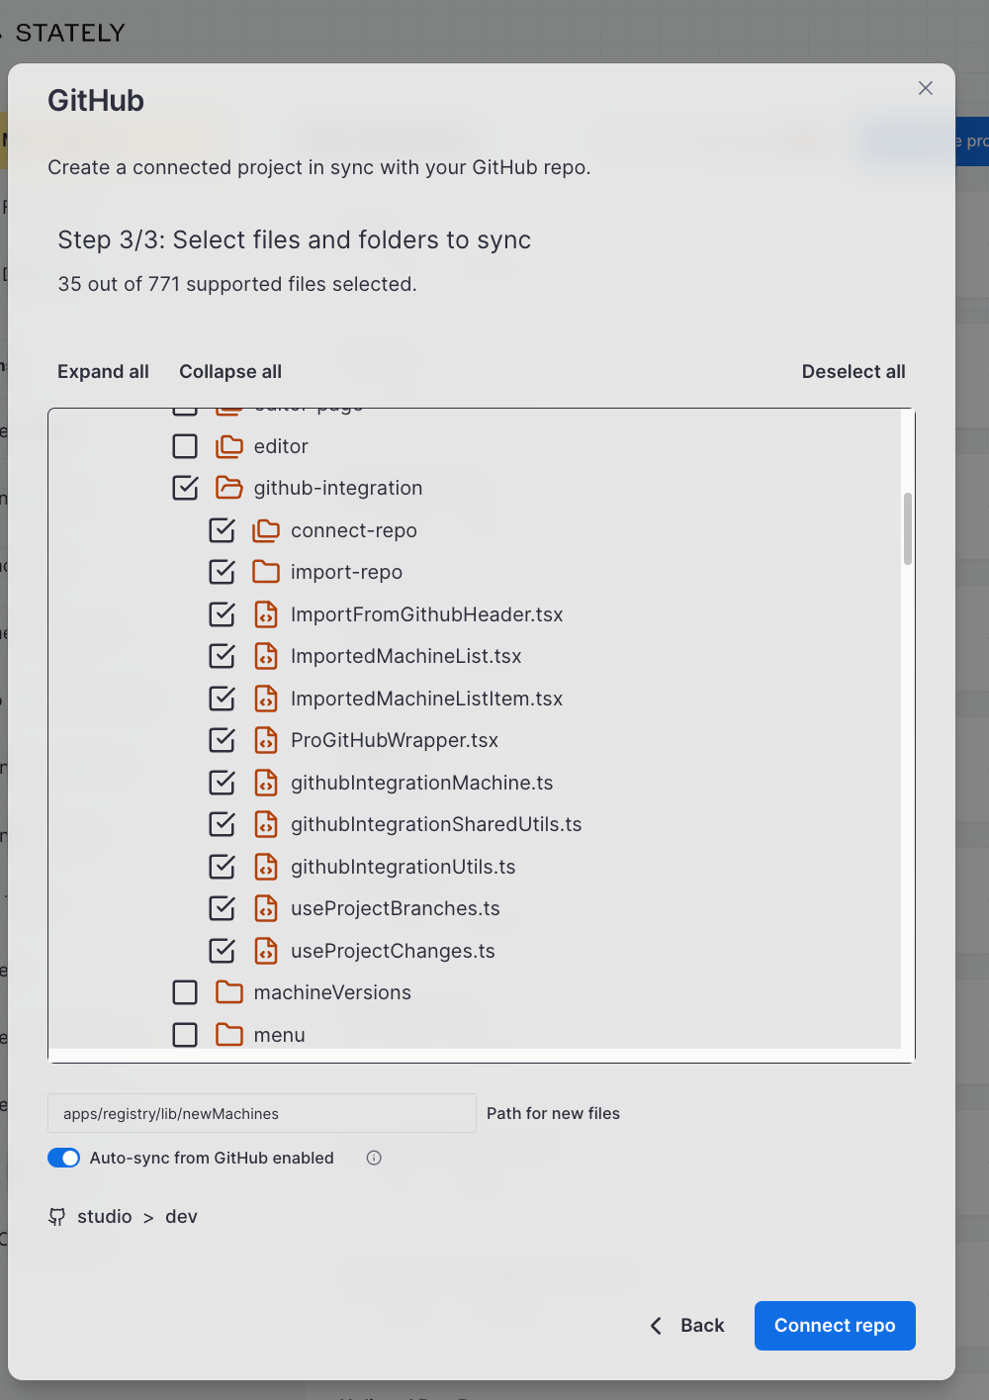Click the connect-repo folder icon
The image size is (989, 1400).
[x=266, y=530]
